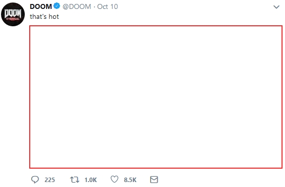The image size is (285, 187).
Task: Open the DOOM display name link
Action: pos(41,6)
